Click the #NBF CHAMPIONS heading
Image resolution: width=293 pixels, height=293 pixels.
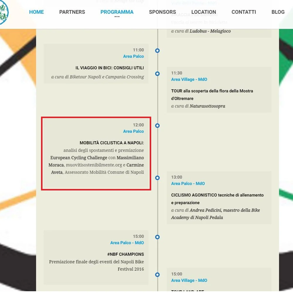[126, 254]
